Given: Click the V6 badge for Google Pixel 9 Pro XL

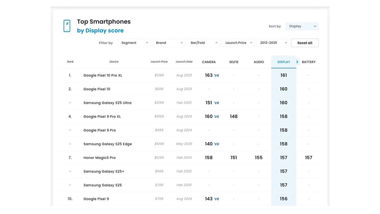Looking at the screenshot, I should point(216,117).
